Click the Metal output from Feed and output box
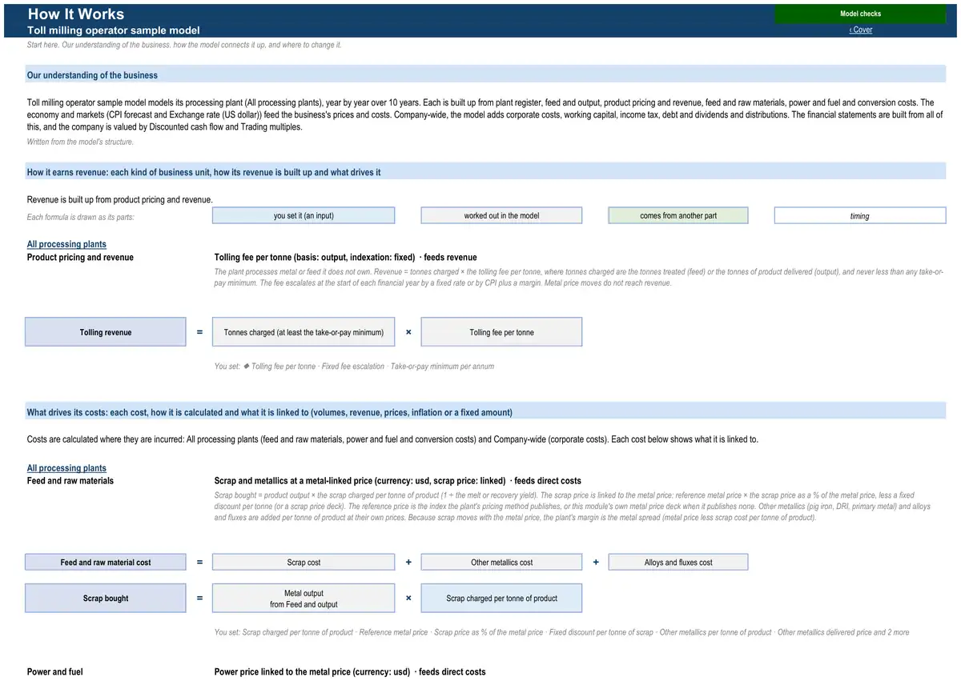 coord(304,598)
